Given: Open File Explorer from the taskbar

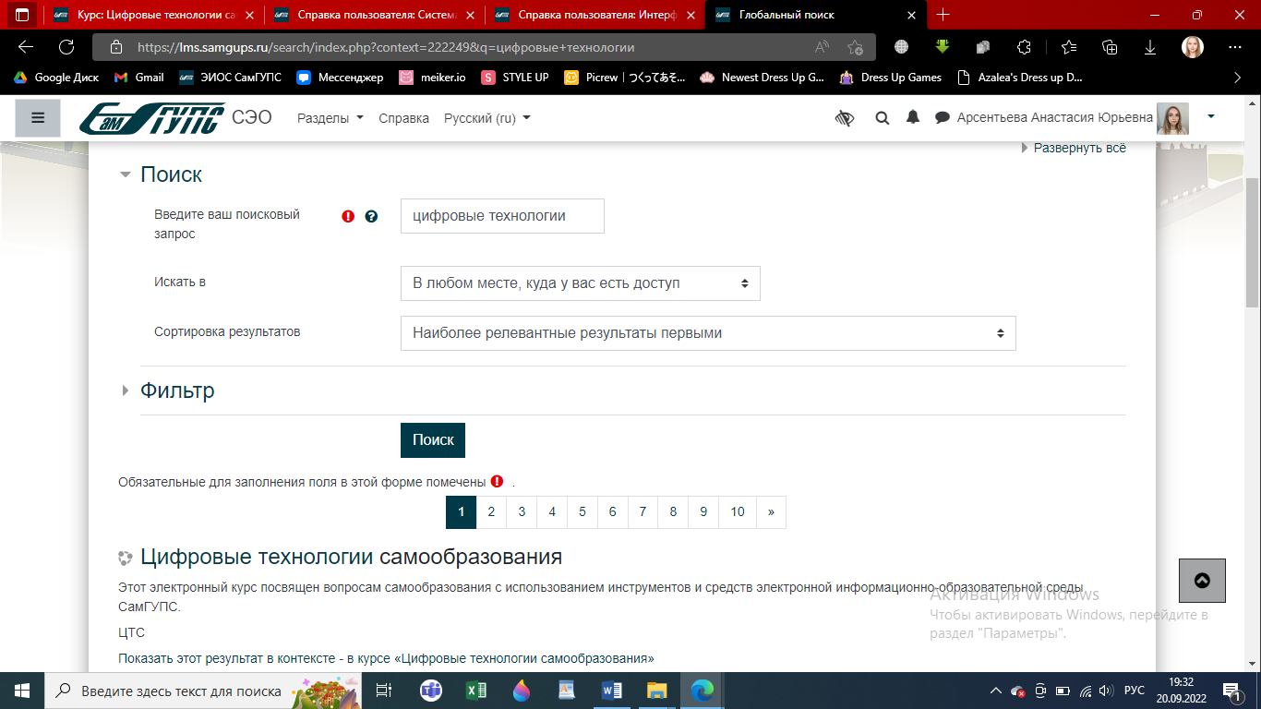Looking at the screenshot, I should [x=657, y=691].
